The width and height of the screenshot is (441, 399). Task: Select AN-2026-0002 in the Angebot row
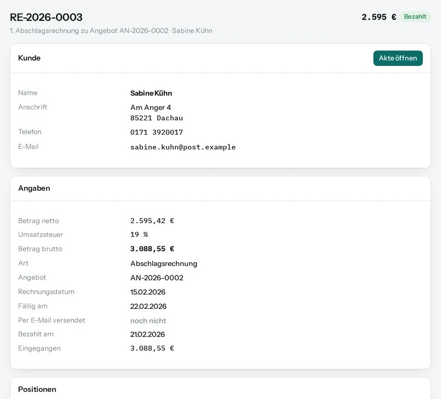tap(157, 278)
